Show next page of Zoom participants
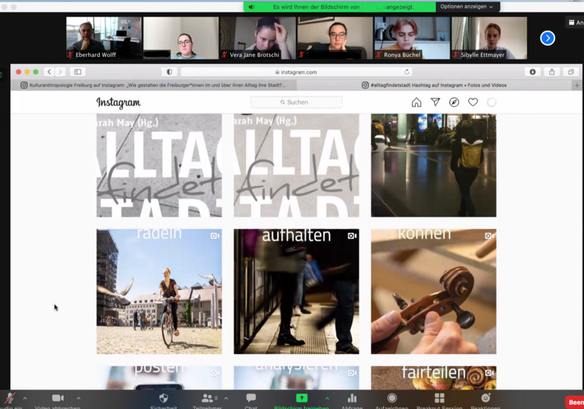 (x=547, y=38)
